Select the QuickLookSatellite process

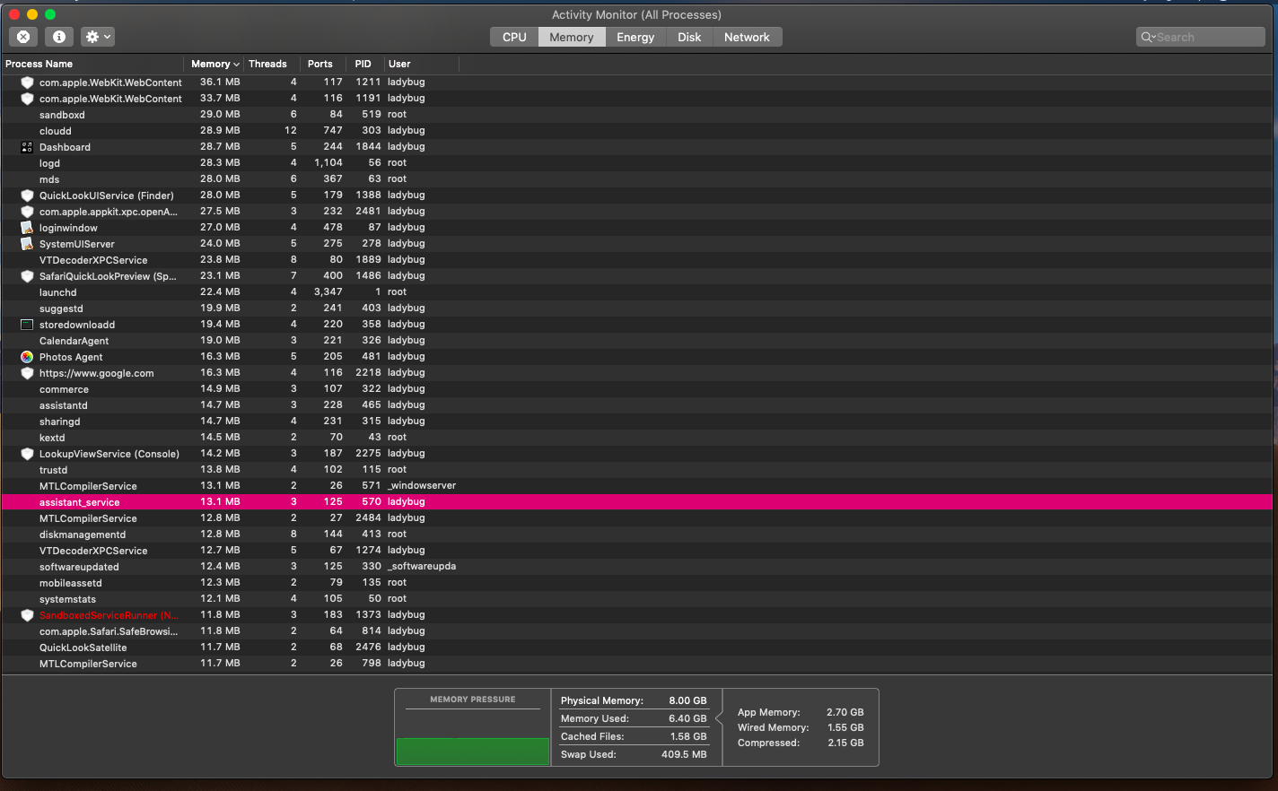(x=636, y=648)
